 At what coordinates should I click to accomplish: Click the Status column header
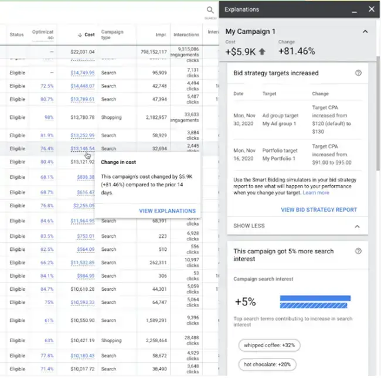[17, 35]
